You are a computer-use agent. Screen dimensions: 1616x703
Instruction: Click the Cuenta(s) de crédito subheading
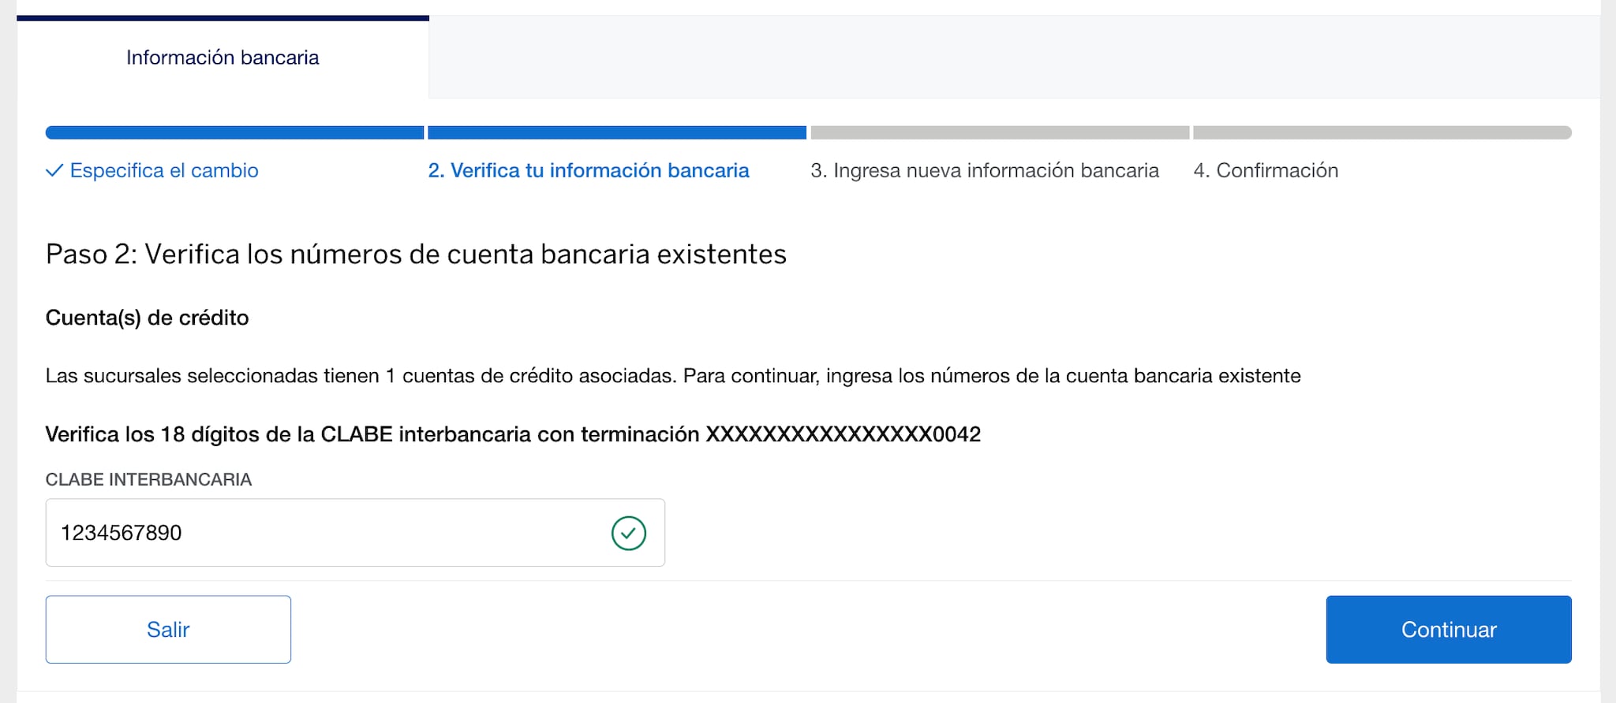(147, 318)
